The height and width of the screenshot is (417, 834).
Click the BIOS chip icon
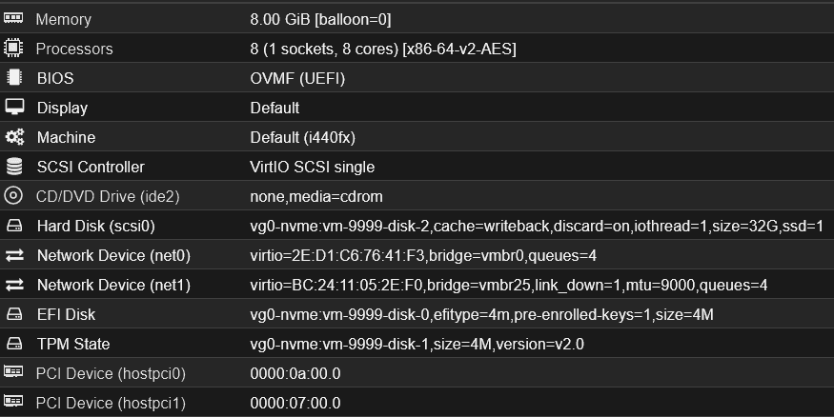coord(13,78)
